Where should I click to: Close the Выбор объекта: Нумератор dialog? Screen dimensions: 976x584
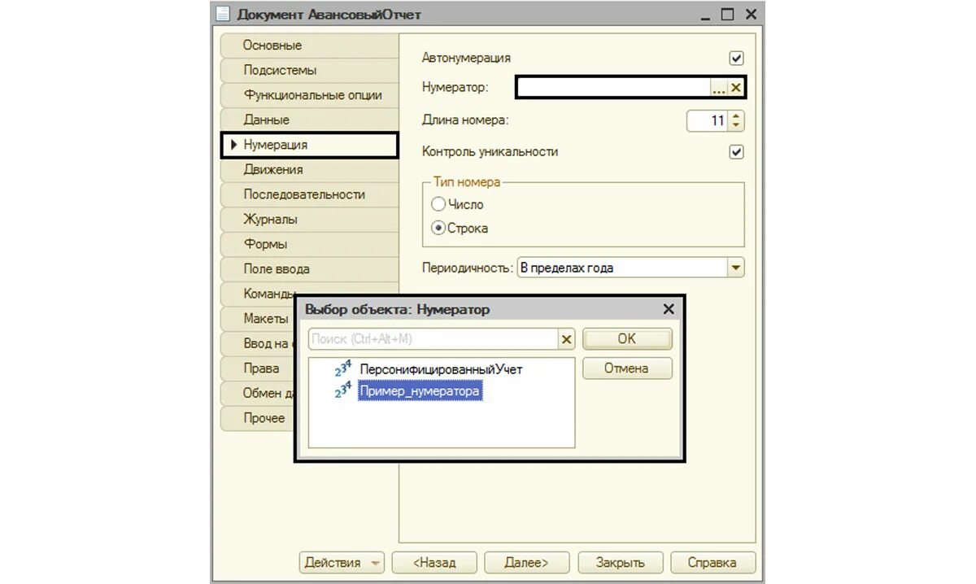tap(669, 309)
